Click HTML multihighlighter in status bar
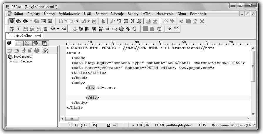The width and height of the screenshot is (263, 134). pos(173,125)
